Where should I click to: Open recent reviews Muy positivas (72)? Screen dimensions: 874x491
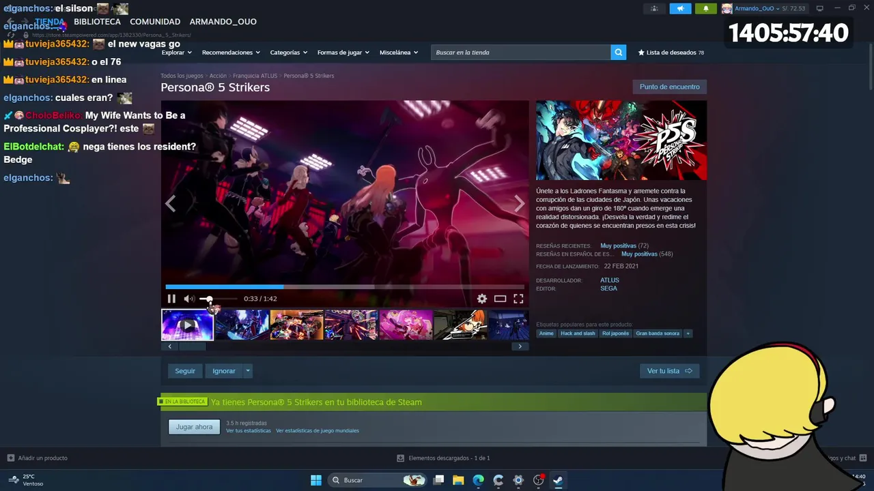(624, 245)
